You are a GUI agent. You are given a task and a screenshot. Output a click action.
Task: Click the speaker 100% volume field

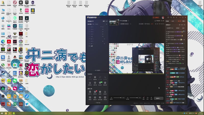click(x=139, y=98)
